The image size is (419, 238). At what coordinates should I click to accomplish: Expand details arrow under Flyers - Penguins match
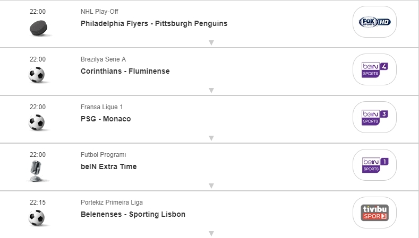(211, 42)
